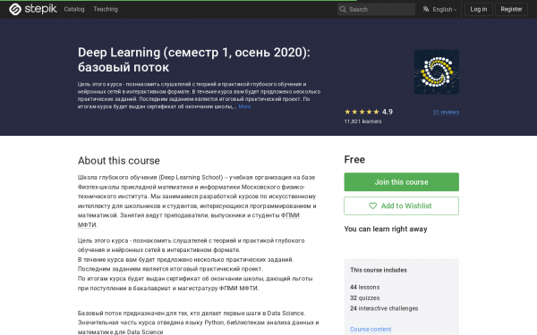Image resolution: width=537 pixels, height=335 pixels.
Task: Click the language translate icon
Action: (x=426, y=9)
